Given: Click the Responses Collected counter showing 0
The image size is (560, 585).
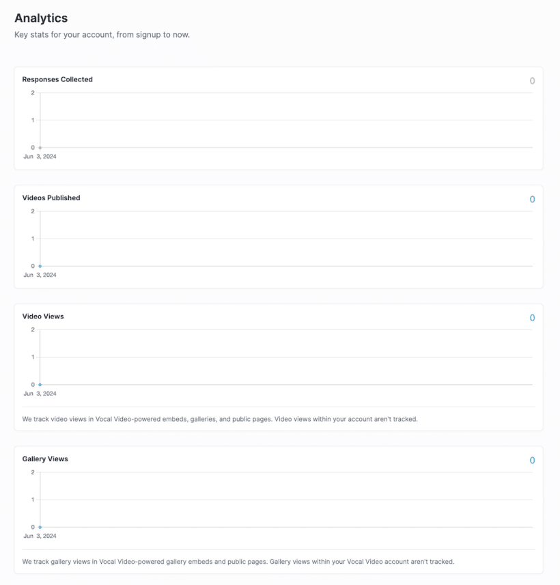Looking at the screenshot, I should click(x=532, y=80).
